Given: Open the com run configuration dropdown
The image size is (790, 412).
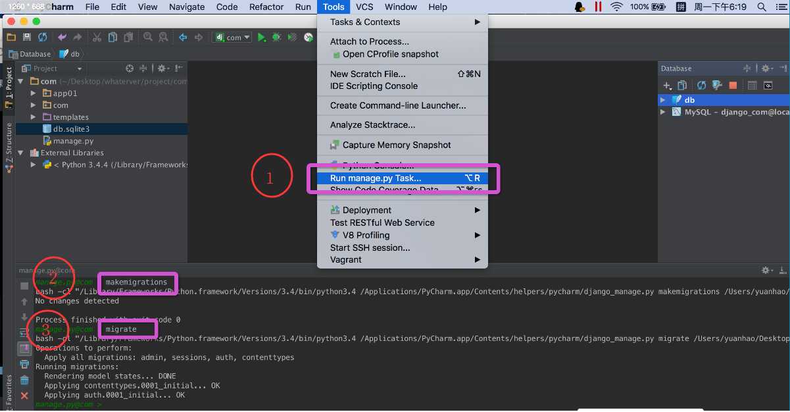Looking at the screenshot, I should coord(232,38).
